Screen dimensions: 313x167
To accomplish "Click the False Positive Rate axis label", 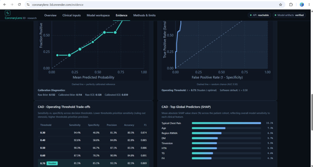I will 217,77.
